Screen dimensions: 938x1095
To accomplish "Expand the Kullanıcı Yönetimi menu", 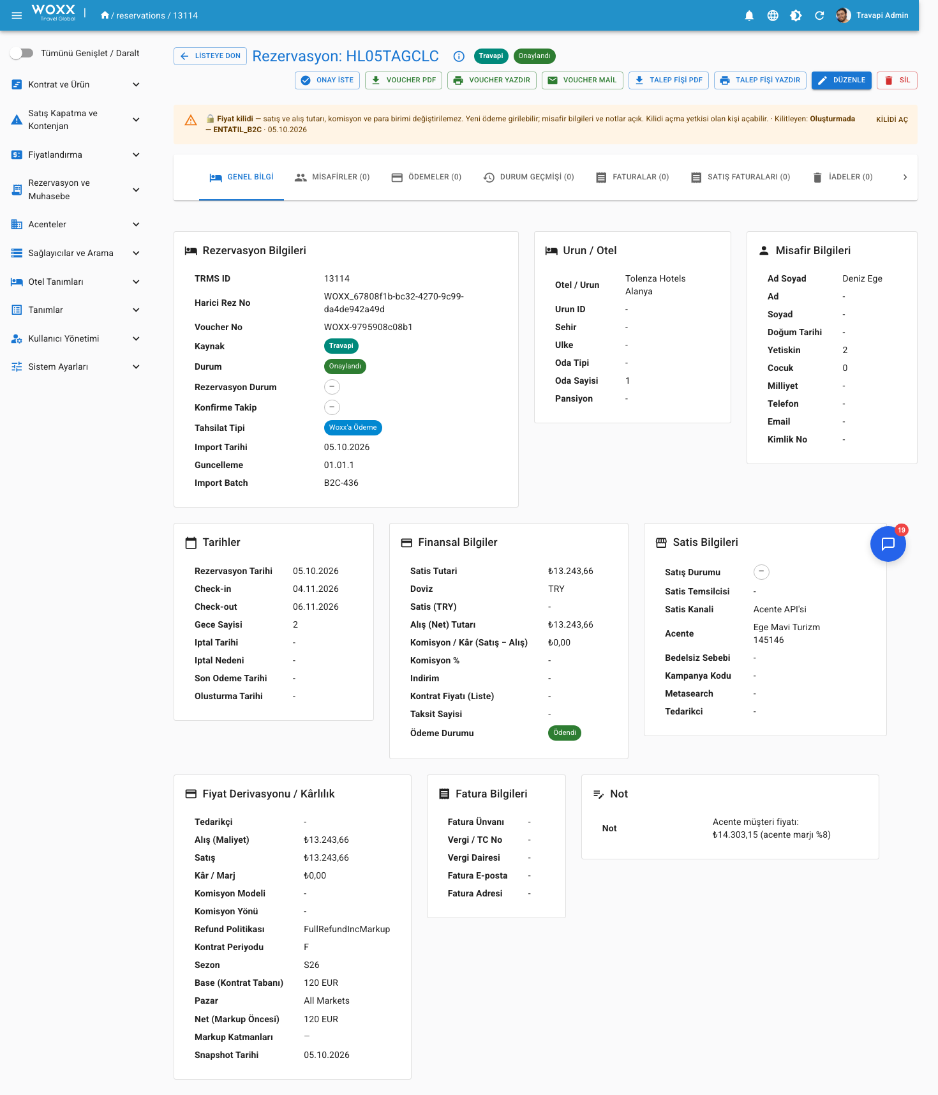I will coord(75,338).
